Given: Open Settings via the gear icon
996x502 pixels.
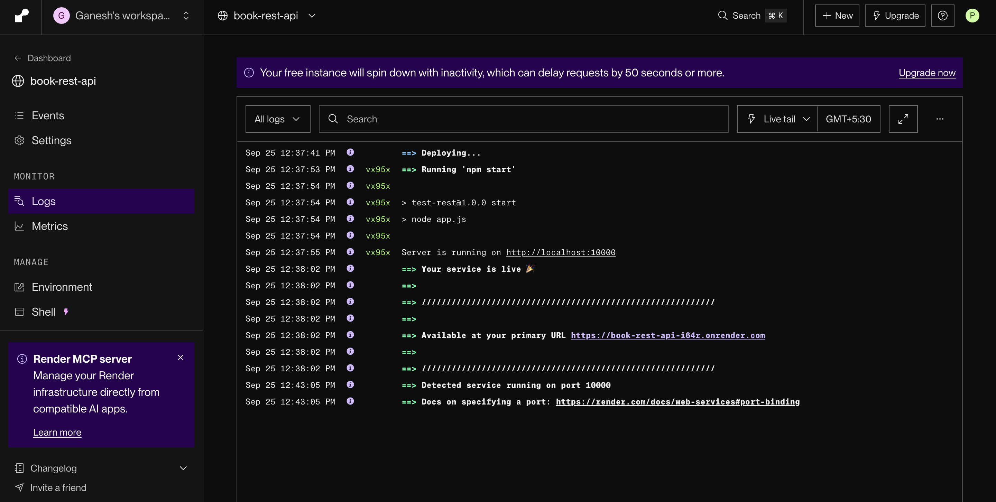Looking at the screenshot, I should (19, 140).
